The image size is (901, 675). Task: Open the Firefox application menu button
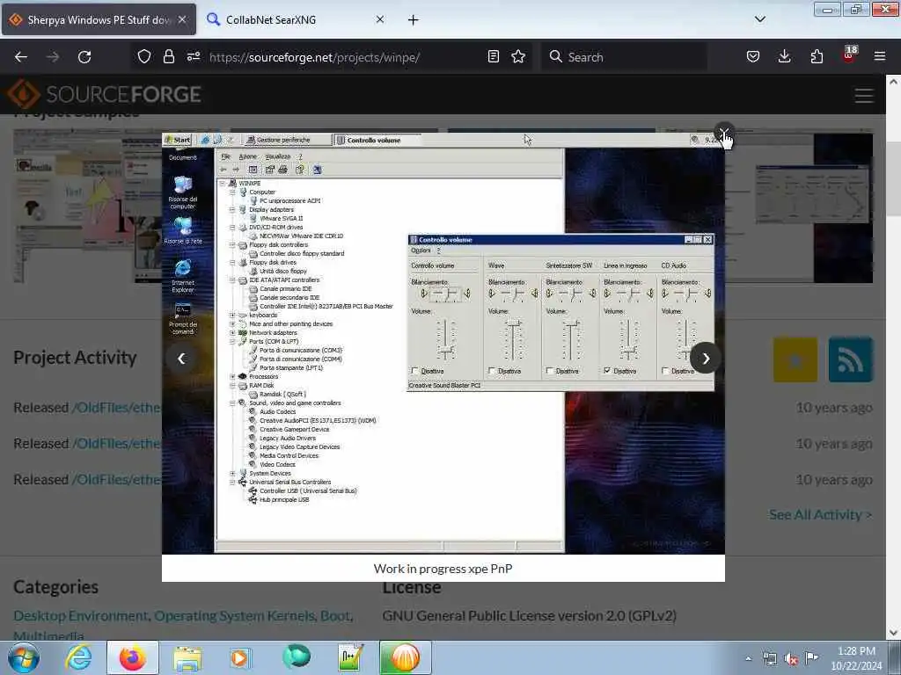pyautogui.click(x=880, y=57)
